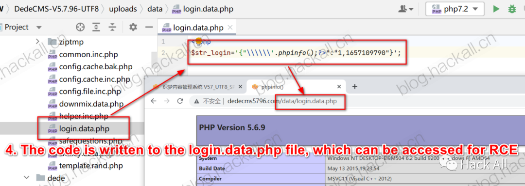Screen dimensions: 525x186
Task: Click browser Forward arrow
Action: click(167, 101)
